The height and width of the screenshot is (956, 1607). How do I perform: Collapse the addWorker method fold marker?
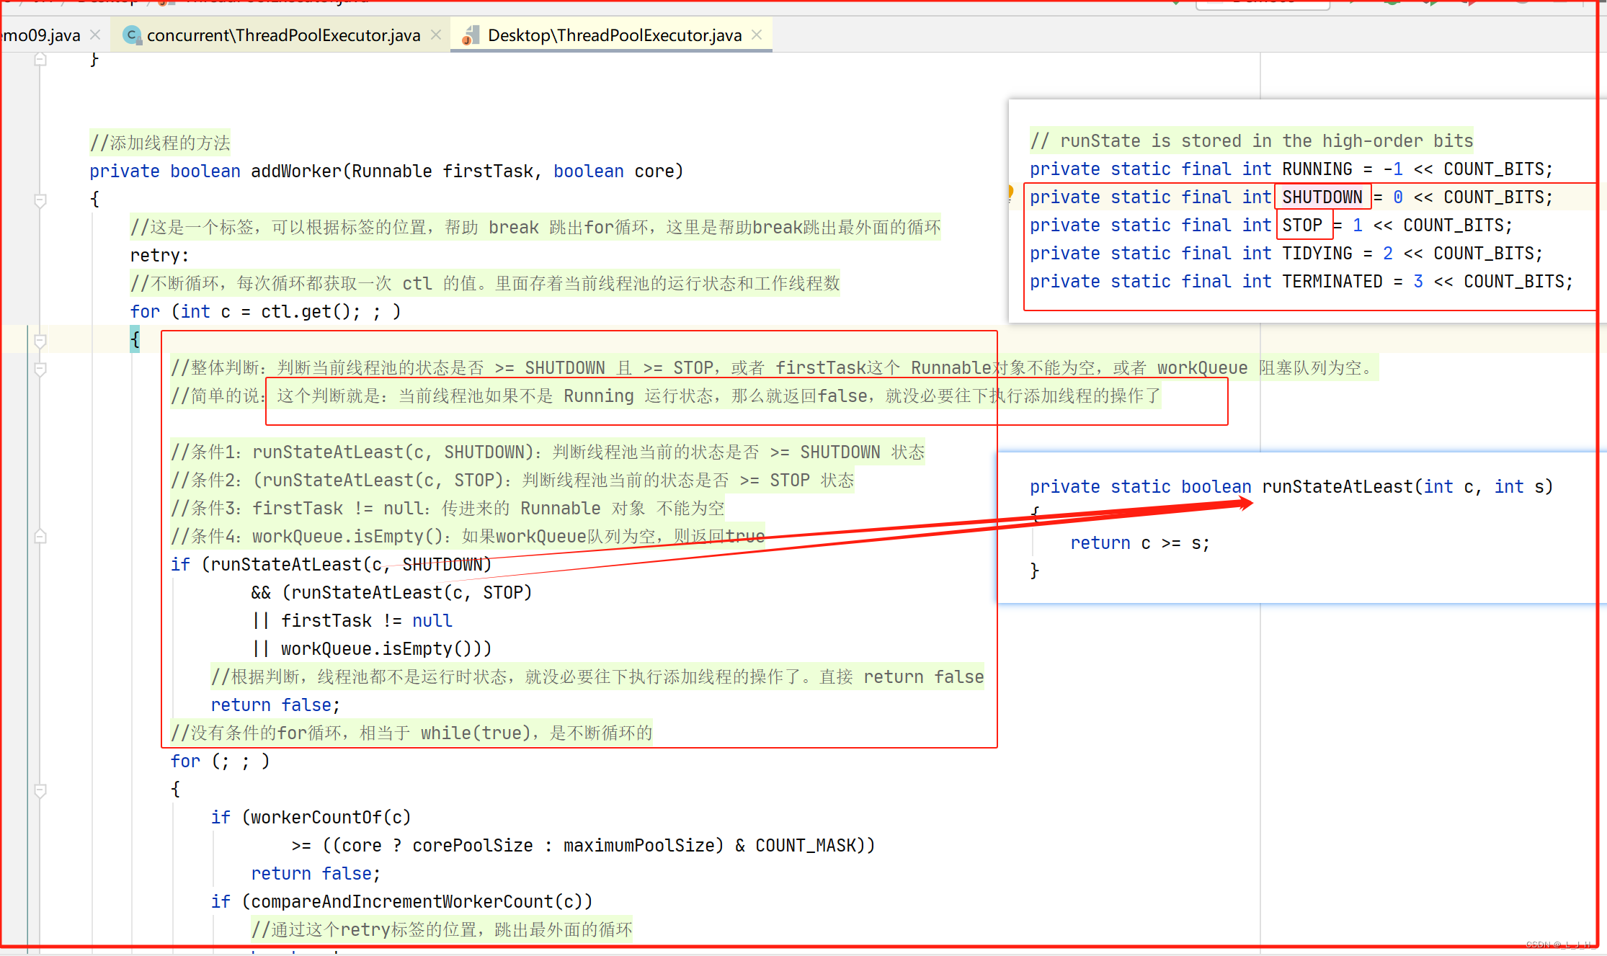[x=40, y=200]
